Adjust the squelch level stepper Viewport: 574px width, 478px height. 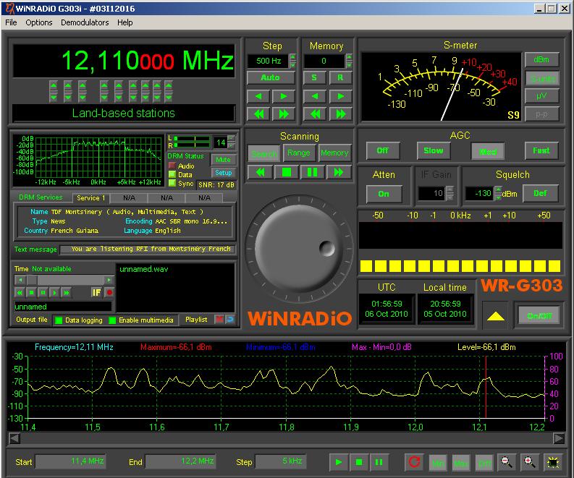tap(498, 193)
